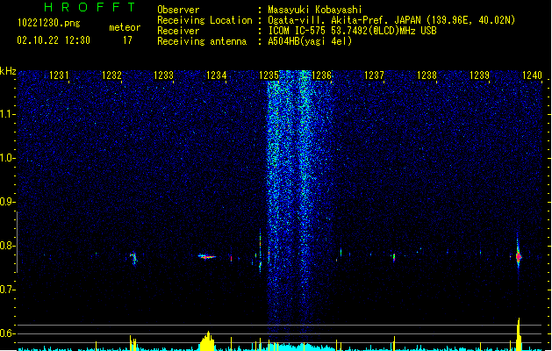
Task: Click the 'Receiving Location' field label
Action: 204,20
